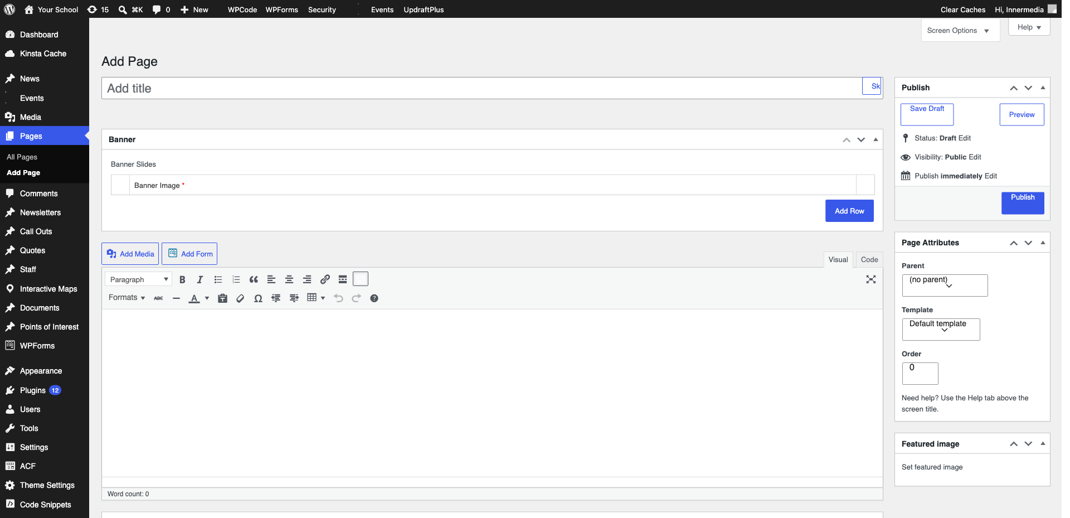This screenshot has height=518, width=1070.
Task: Collapse the Page Attributes panel triangle toggle
Action: pos(1043,243)
